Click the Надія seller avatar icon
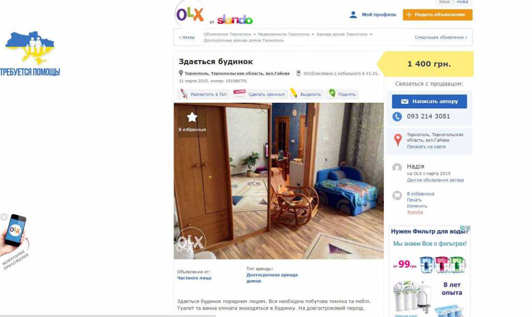 coord(397,167)
